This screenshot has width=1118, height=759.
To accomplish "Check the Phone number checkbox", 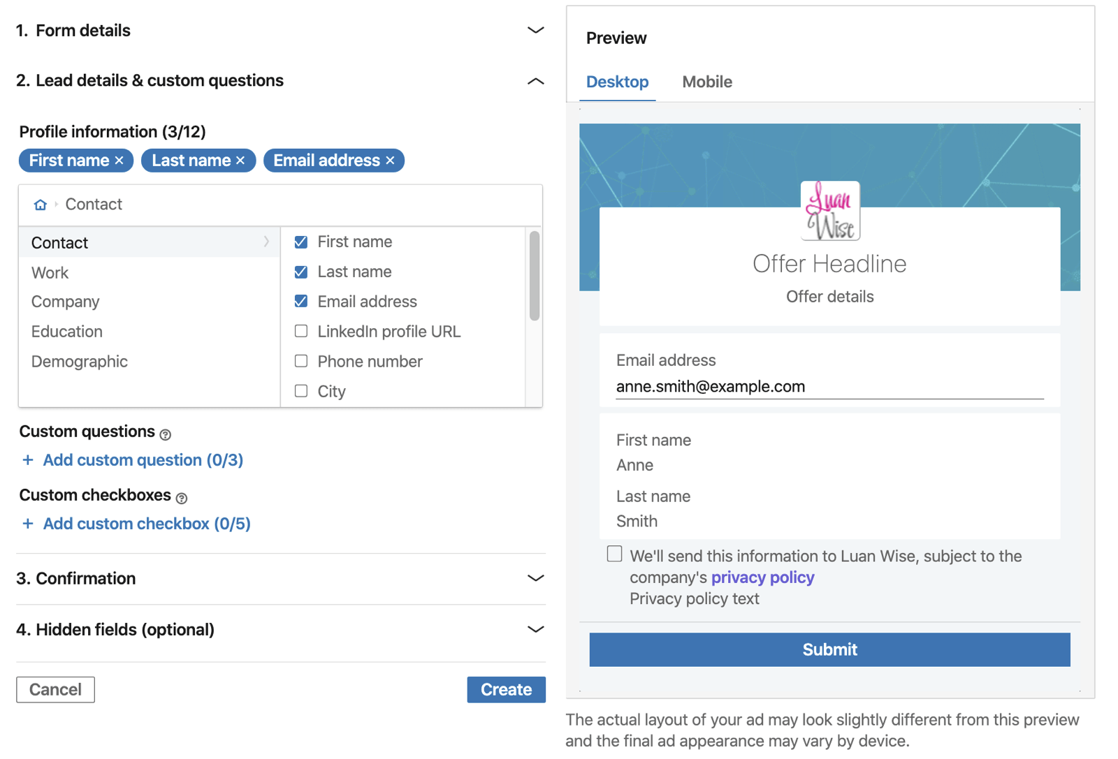I will point(301,361).
